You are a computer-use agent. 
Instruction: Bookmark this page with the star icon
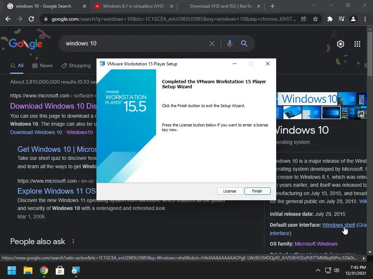(315, 19)
